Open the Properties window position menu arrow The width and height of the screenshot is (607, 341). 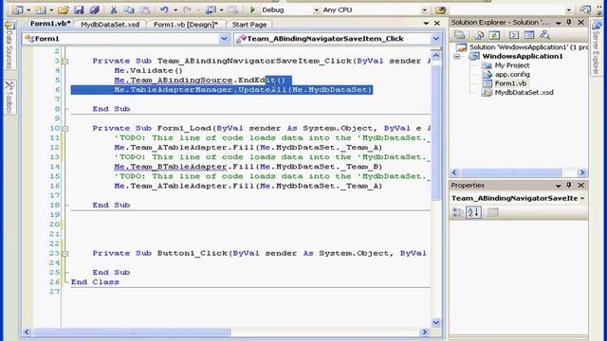[x=559, y=186]
